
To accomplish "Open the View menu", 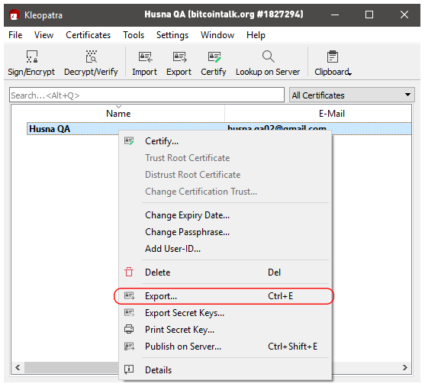I will [43, 35].
